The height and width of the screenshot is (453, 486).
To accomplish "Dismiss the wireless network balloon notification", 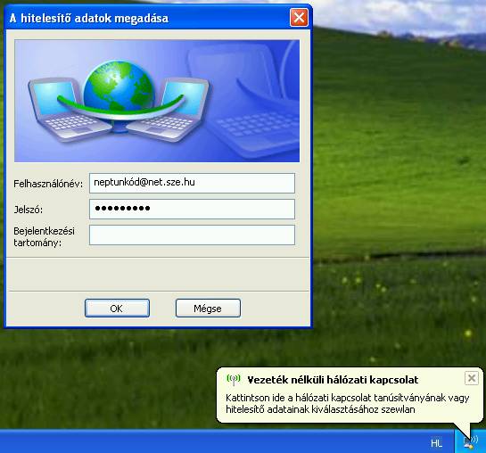I will click(x=472, y=378).
